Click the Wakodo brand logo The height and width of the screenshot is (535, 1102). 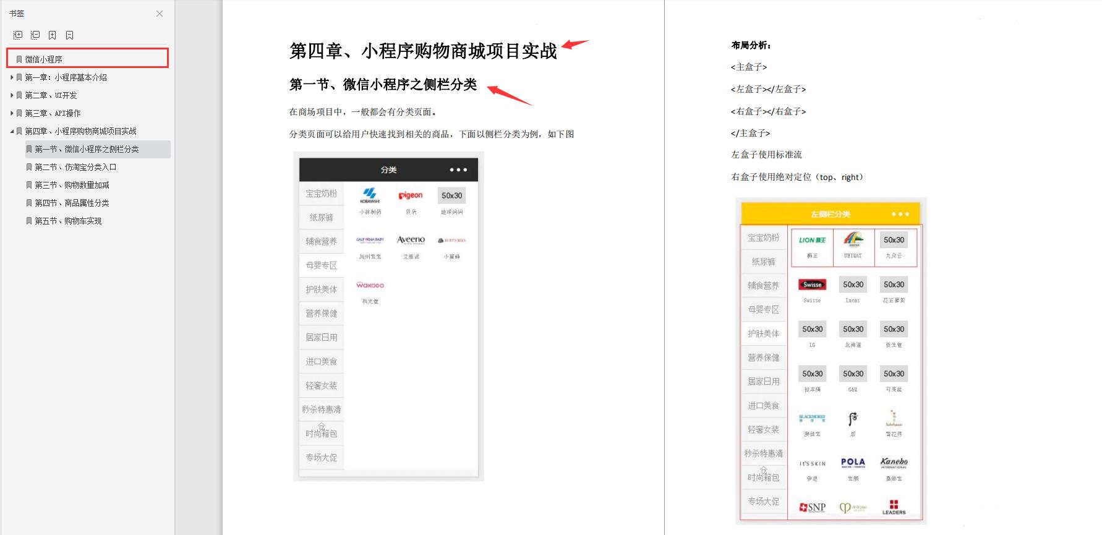click(370, 285)
